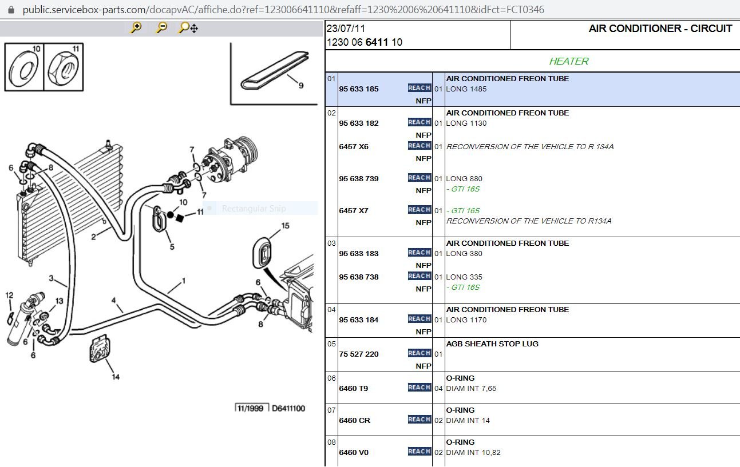Image resolution: width=740 pixels, height=467 pixels.
Task: Click REACH badge for part 75 527 220
Action: [x=420, y=353]
